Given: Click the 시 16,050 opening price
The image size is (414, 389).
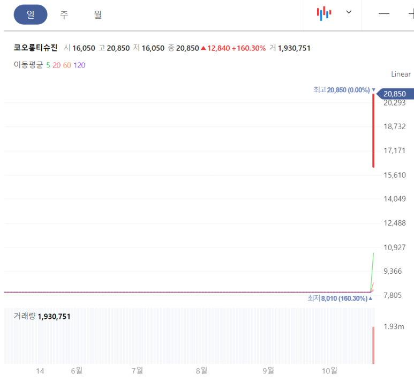Looking at the screenshot, I should pos(79,48).
